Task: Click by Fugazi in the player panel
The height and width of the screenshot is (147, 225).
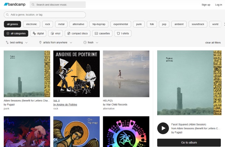Action: (x=177, y=132)
